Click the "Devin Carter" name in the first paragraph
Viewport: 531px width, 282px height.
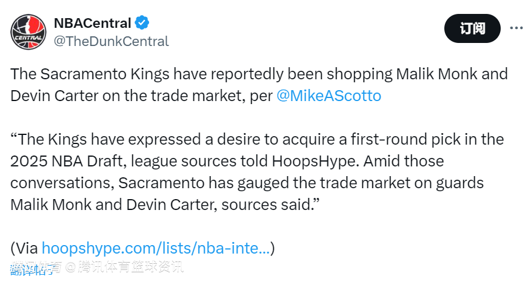click(x=55, y=96)
